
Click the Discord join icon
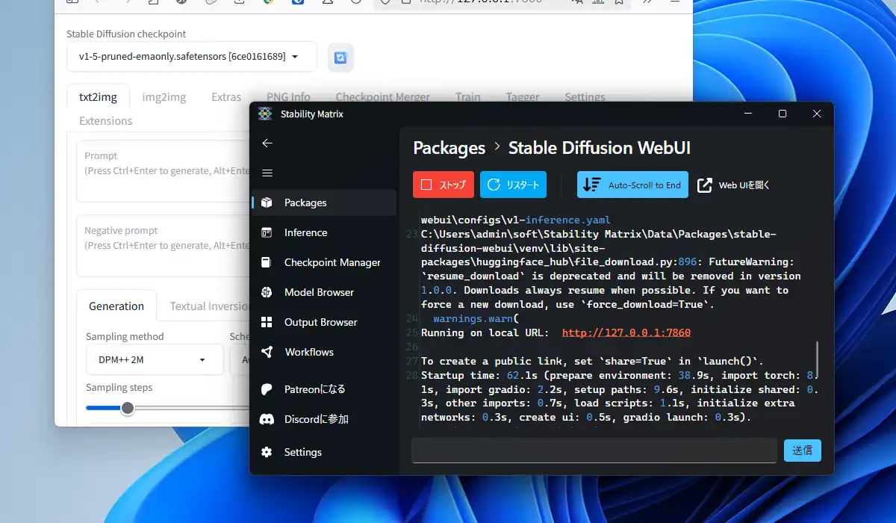point(267,419)
